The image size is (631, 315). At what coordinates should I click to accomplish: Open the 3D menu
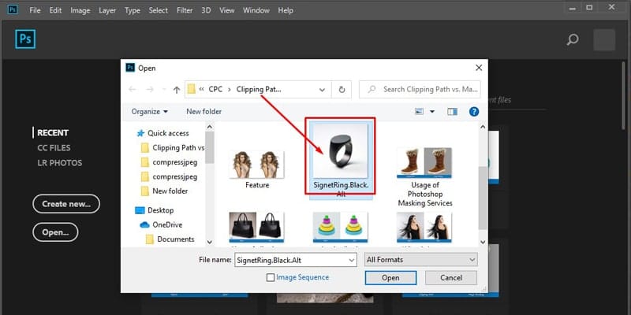click(x=206, y=10)
